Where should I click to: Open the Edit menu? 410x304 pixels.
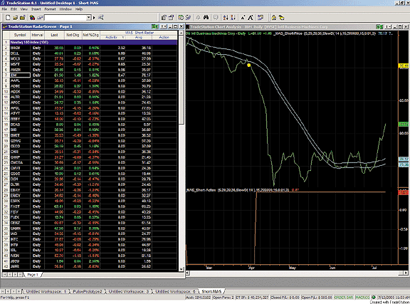[14, 9]
